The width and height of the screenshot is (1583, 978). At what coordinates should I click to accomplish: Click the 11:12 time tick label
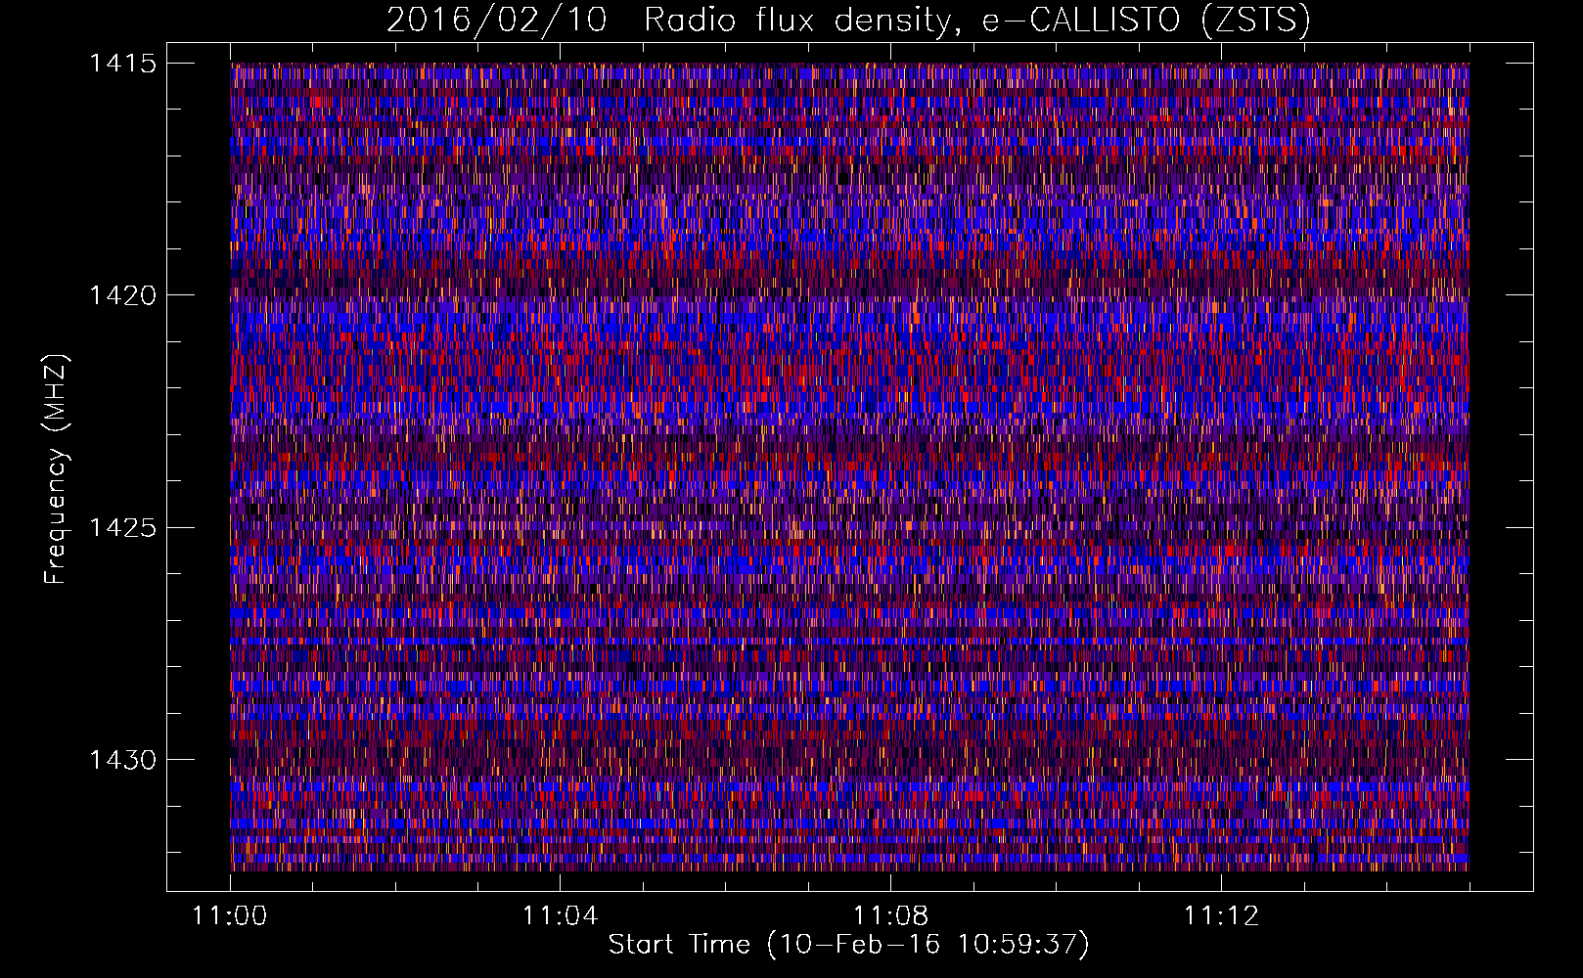coord(1221,916)
